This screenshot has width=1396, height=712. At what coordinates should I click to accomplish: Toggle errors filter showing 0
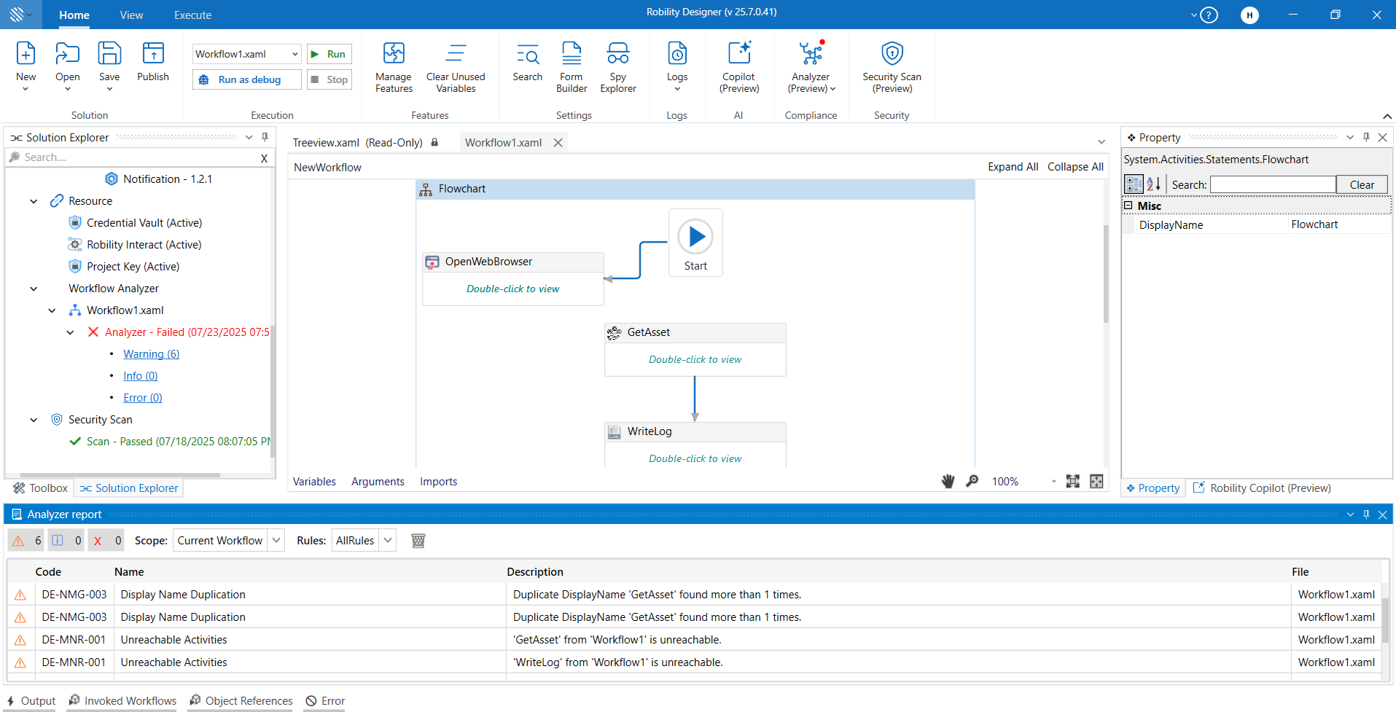pyautogui.click(x=106, y=541)
